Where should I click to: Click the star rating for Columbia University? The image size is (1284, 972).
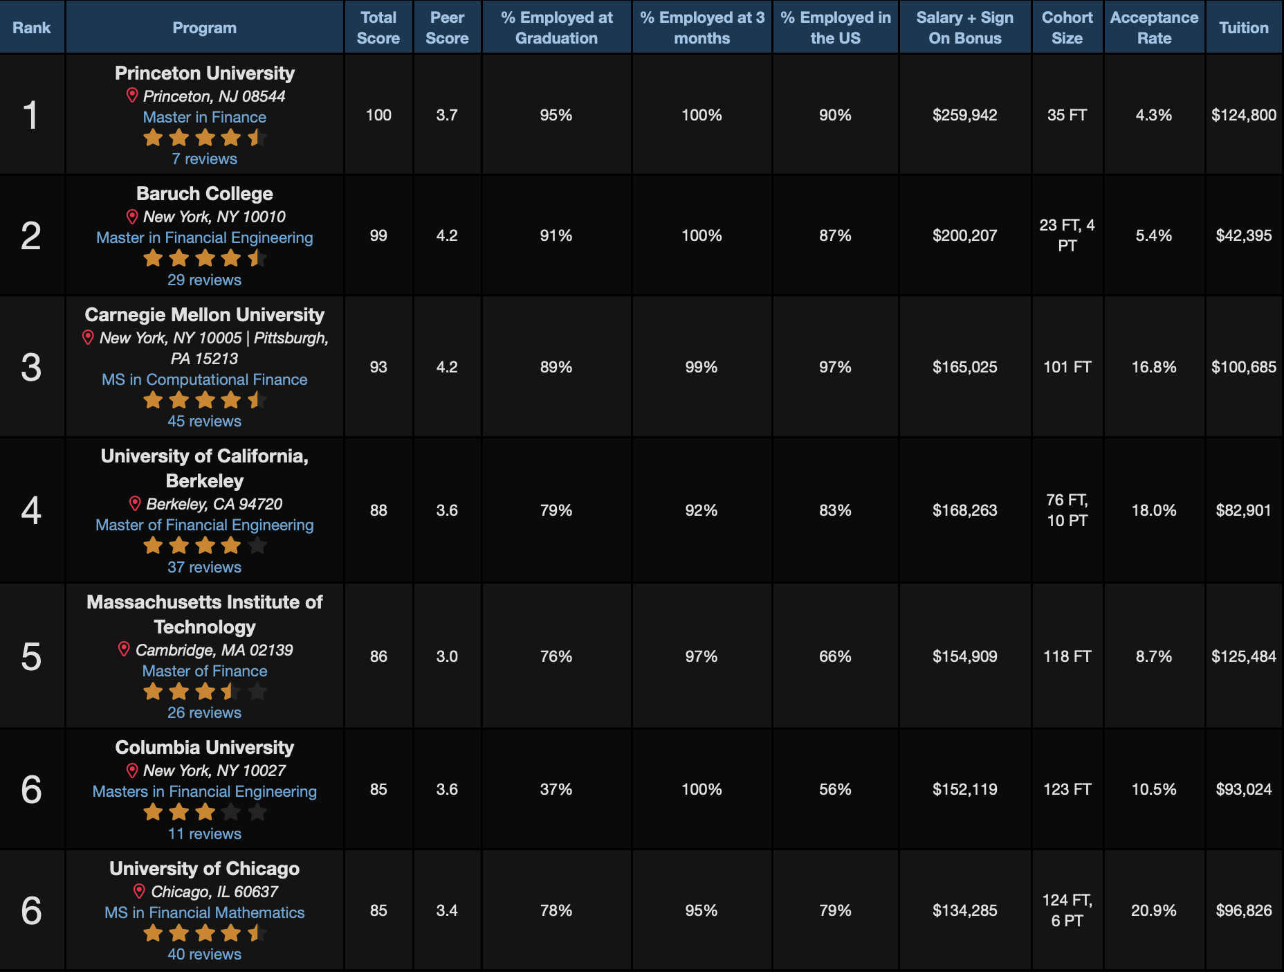205,812
